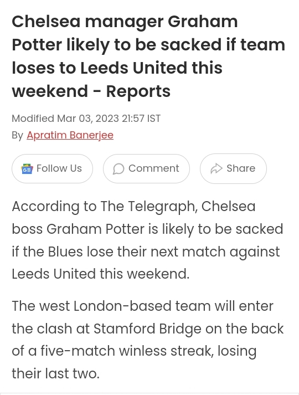Screen dimensions: 299x395
Task: Click 'Leeds United this weekend.' sentence ending
Action: (x=100, y=274)
